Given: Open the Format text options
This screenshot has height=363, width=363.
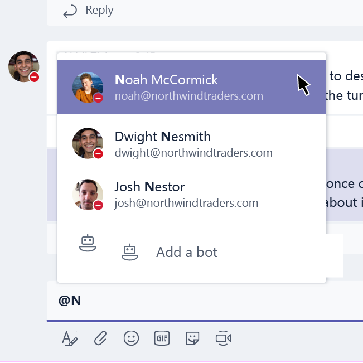Looking at the screenshot, I should (x=70, y=338).
